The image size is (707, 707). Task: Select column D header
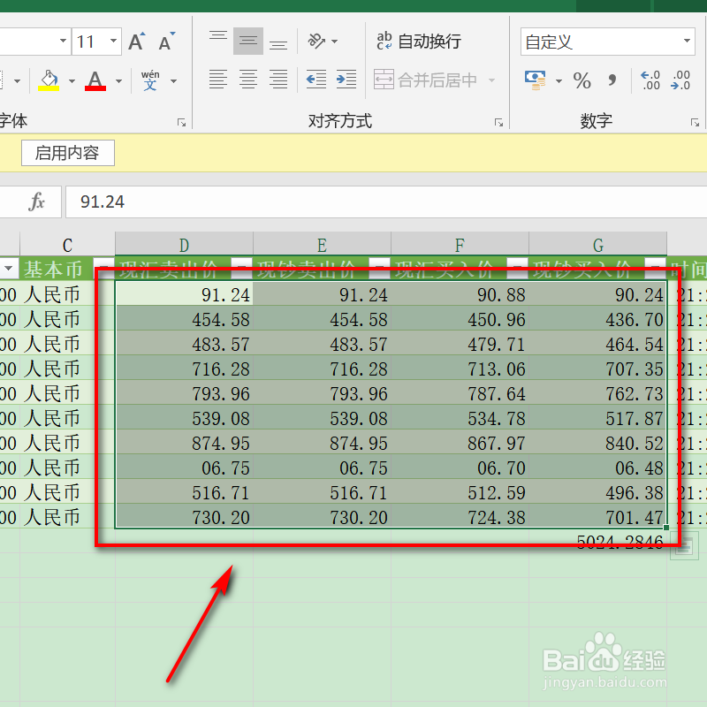(x=184, y=245)
